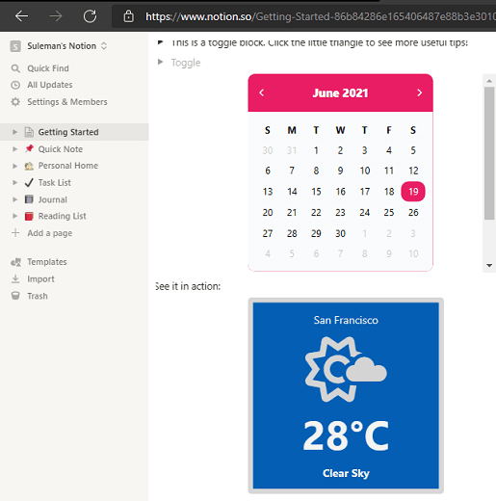Viewport: 496px width, 501px height.
Task: Click the notion.so URL in the address bar
Action: point(321,16)
